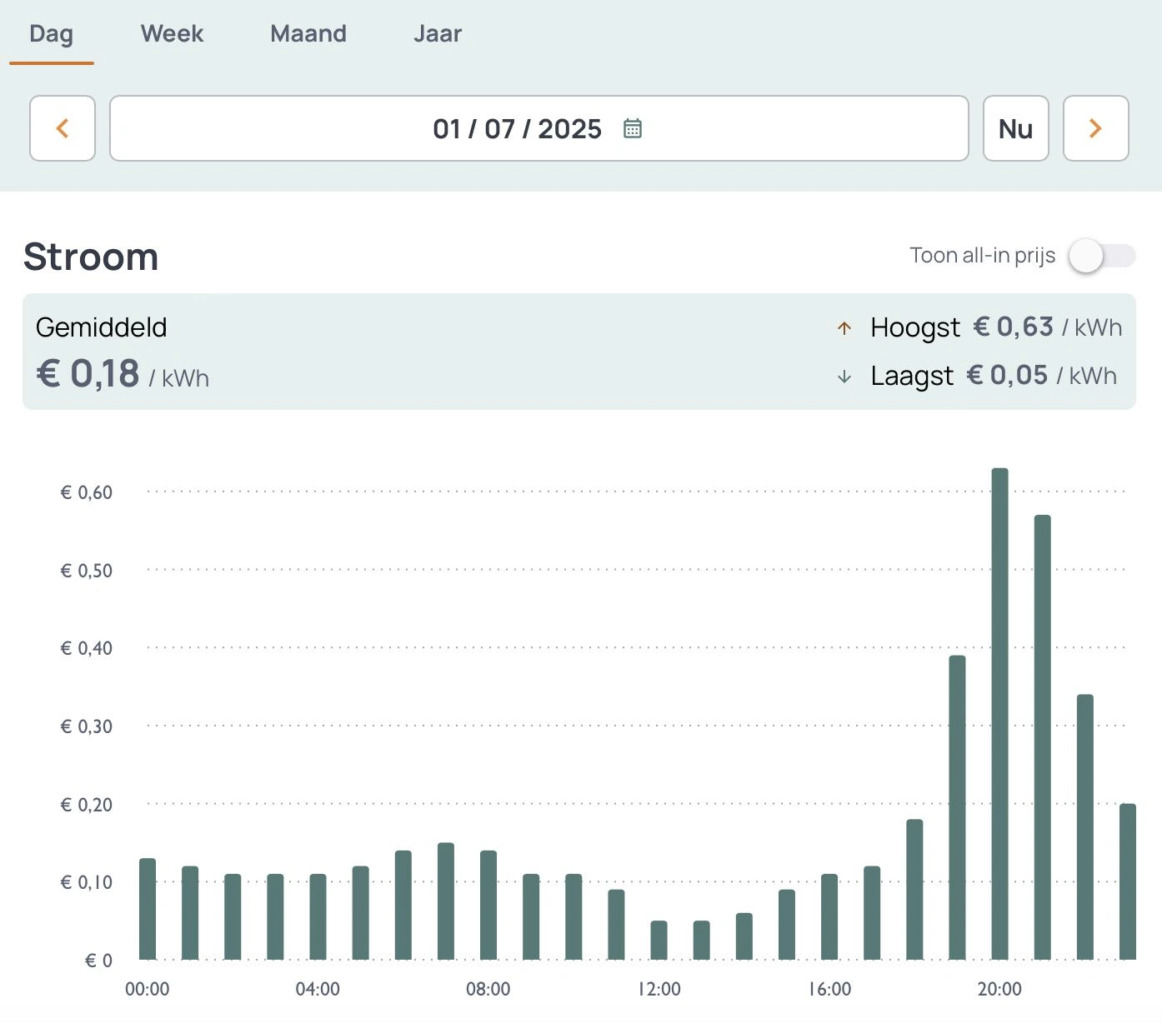Click the upward arrow beside Hoogst price

click(x=844, y=327)
